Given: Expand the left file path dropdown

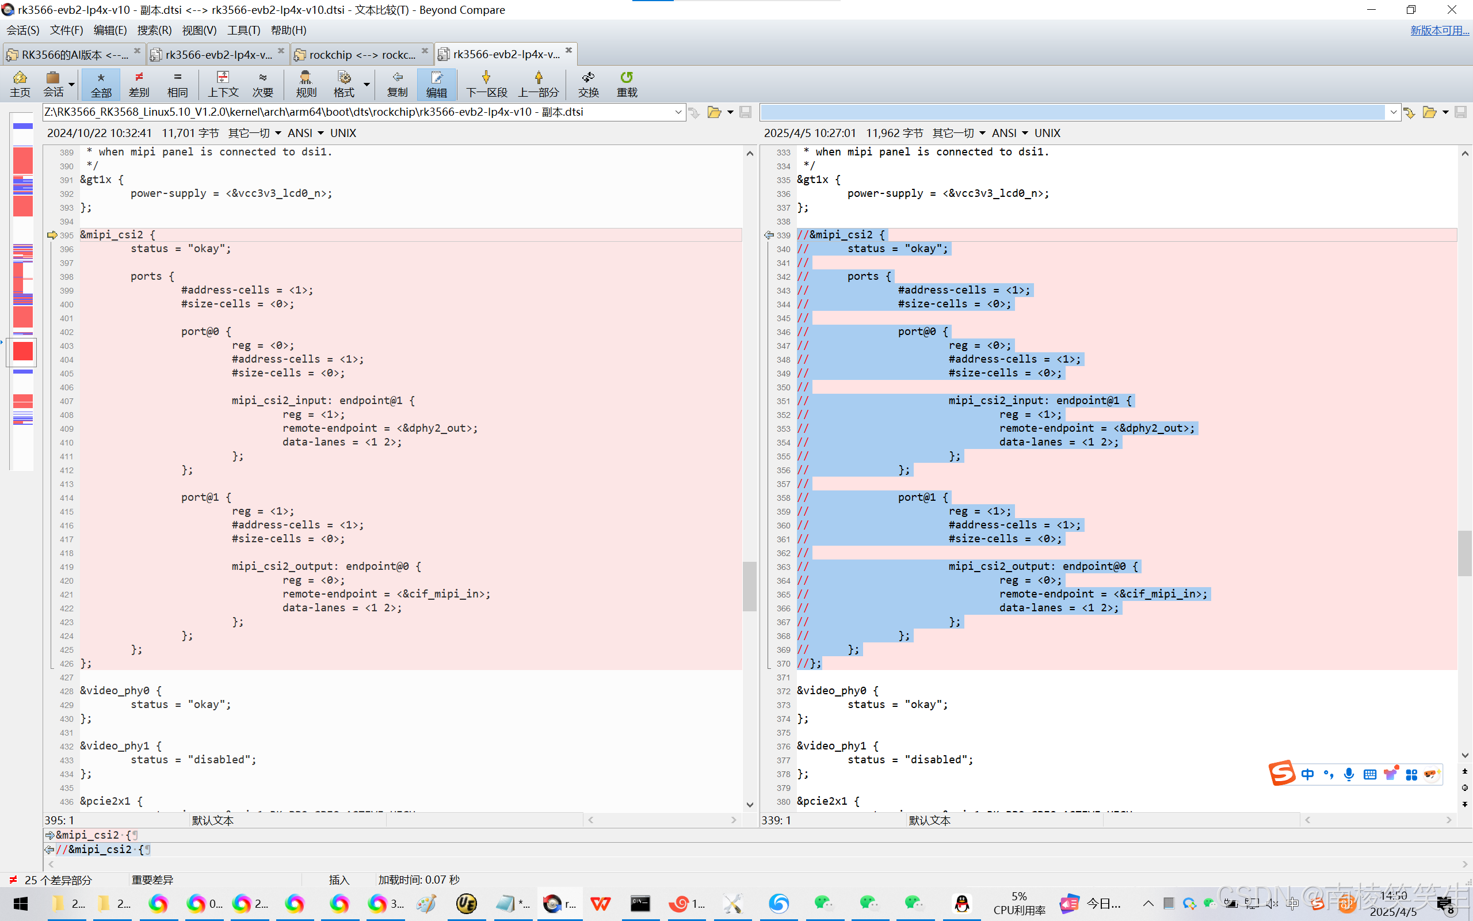Looking at the screenshot, I should coord(678,112).
